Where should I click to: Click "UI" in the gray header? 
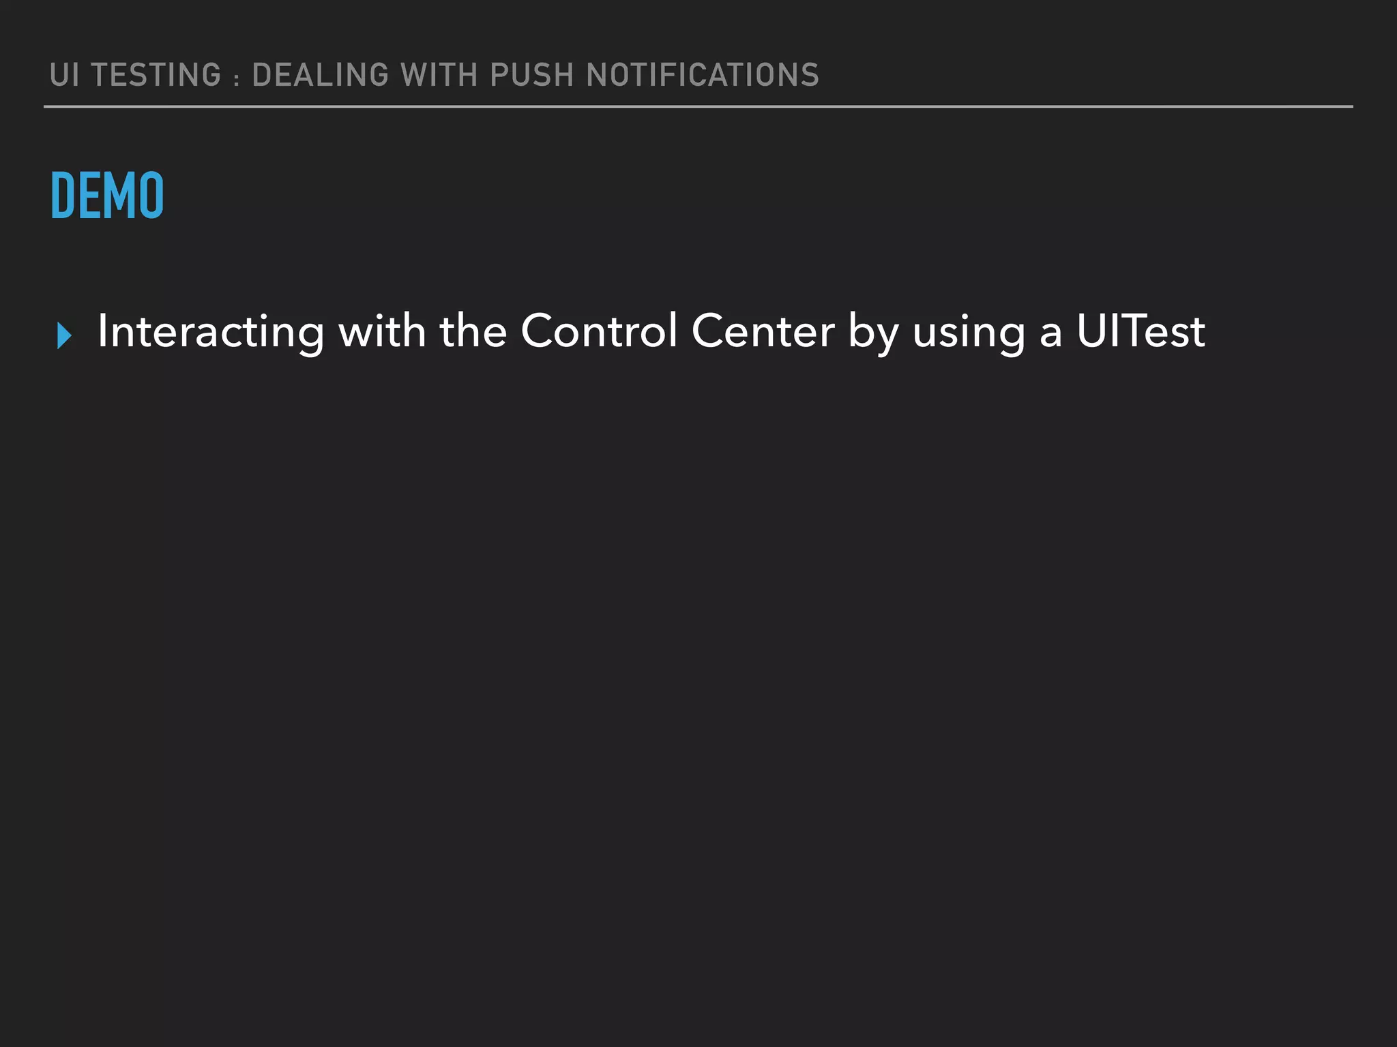(64, 75)
